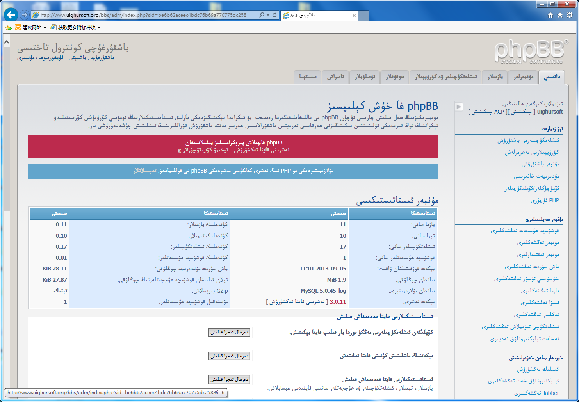
Task: Open مۇنبەر باشقۇرۇش sidebar link
Action: pyautogui.click(x=540, y=164)
